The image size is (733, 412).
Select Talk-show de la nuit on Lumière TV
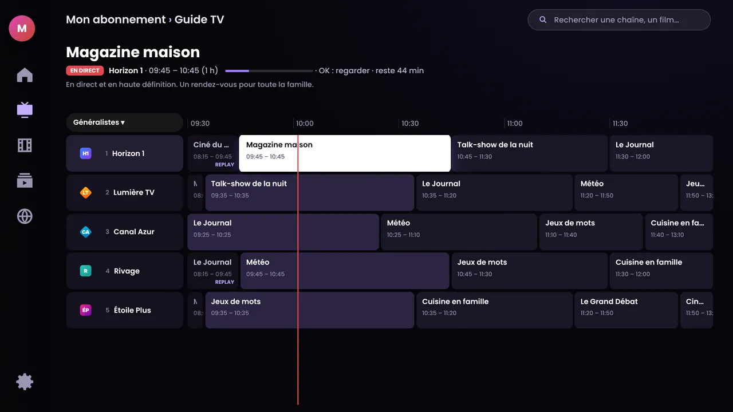click(x=310, y=193)
